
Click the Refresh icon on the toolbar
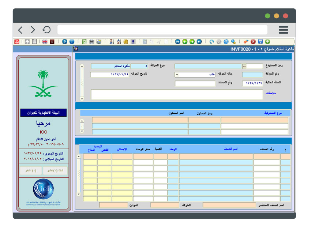tap(211, 41)
